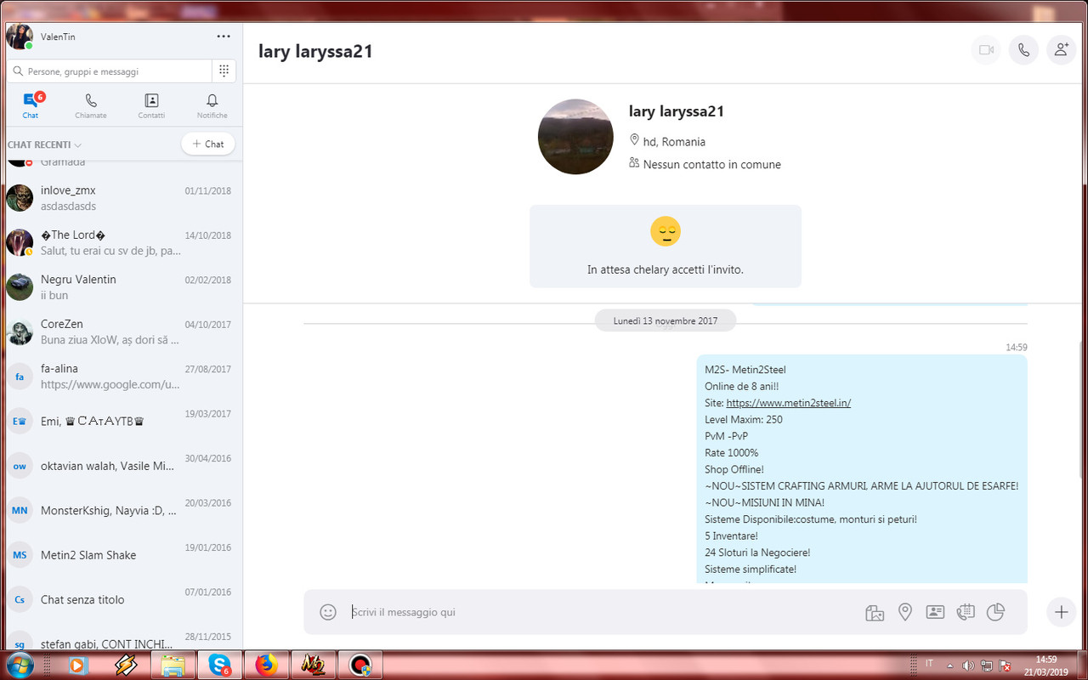Image resolution: width=1088 pixels, height=680 pixels.
Task: Start an audio call with lary laryssa21
Action: (1023, 50)
